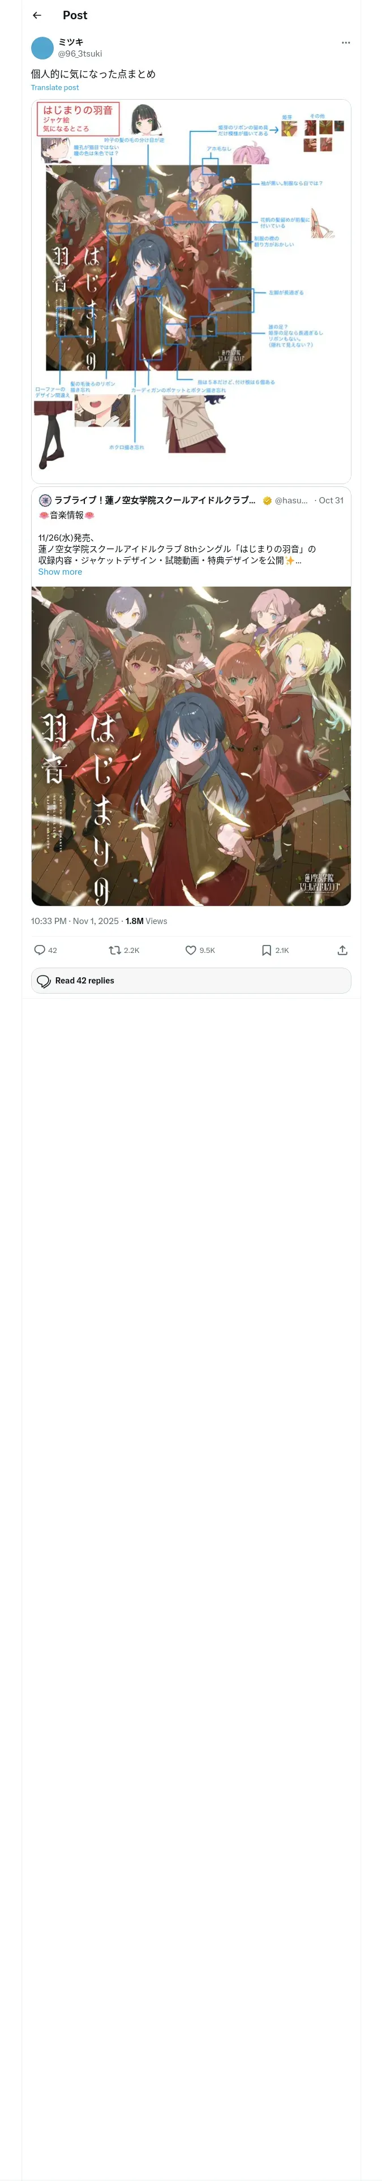Image resolution: width=382 pixels, height=2181 pixels.
Task: Repost using the retweet icon
Action: tap(114, 950)
